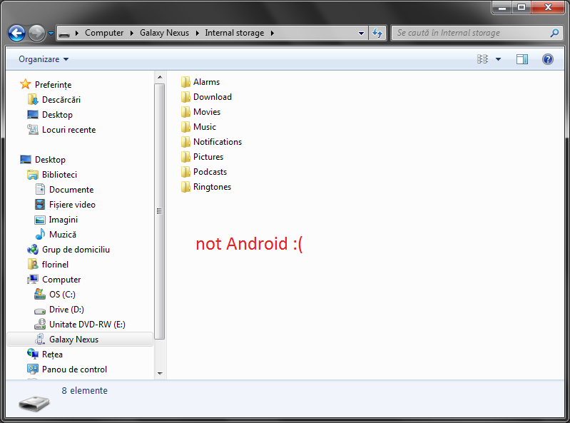Open Help with the question mark icon
This screenshot has width=570, height=423.
[547, 59]
